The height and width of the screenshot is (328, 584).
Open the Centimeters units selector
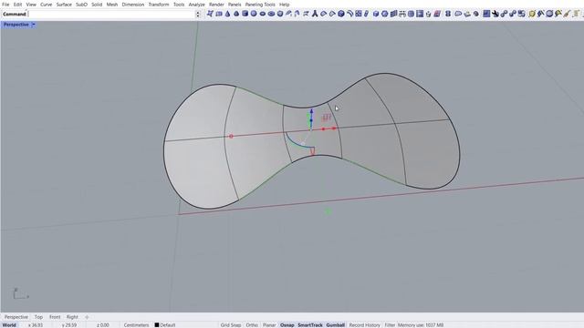[x=136, y=325]
